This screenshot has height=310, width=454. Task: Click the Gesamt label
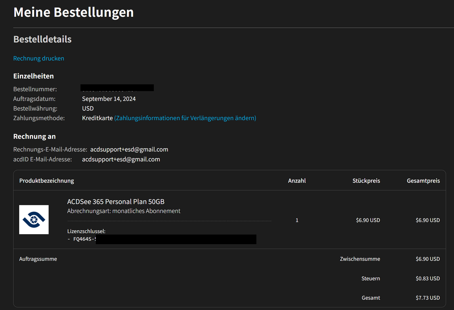371,298
